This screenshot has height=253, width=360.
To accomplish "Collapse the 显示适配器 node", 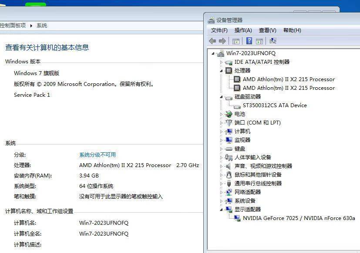I will coord(221,210).
